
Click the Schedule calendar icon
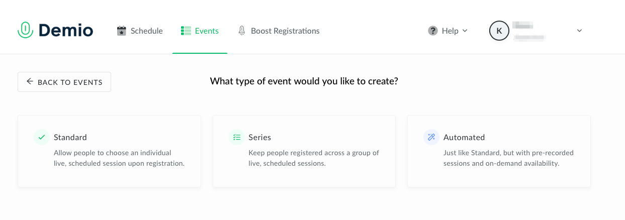click(121, 31)
